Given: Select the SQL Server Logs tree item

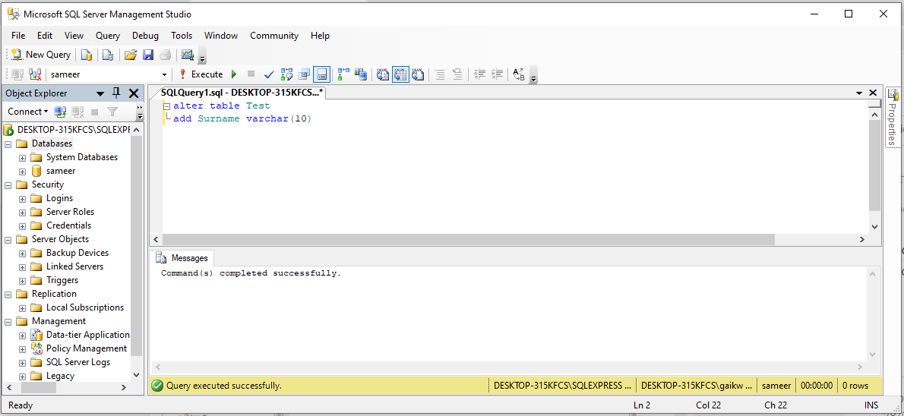Looking at the screenshot, I should coord(78,362).
